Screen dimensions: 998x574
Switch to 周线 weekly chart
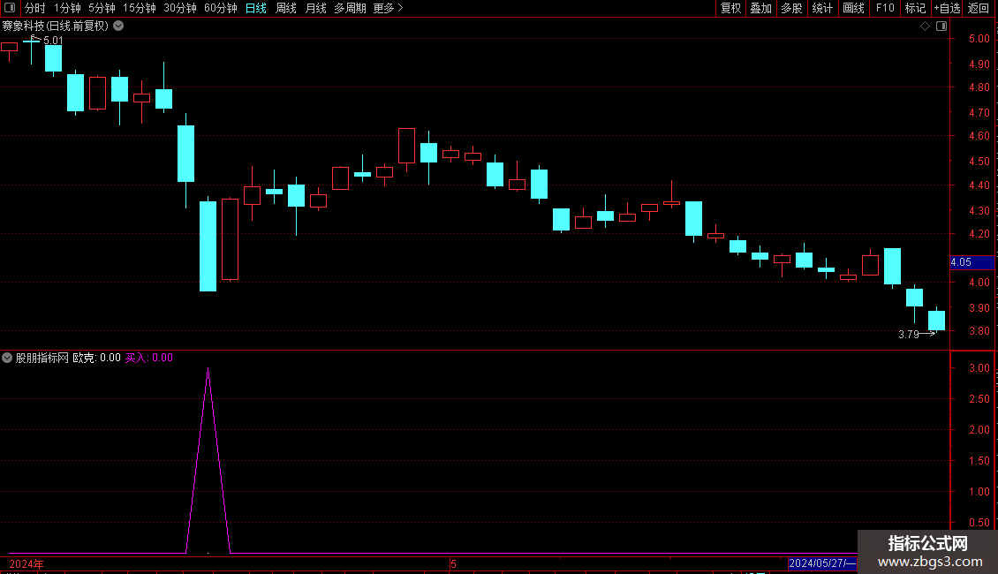(x=286, y=8)
